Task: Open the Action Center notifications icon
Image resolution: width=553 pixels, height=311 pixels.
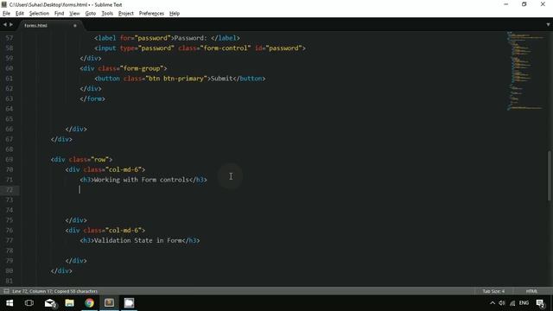Action: pyautogui.click(x=540, y=303)
